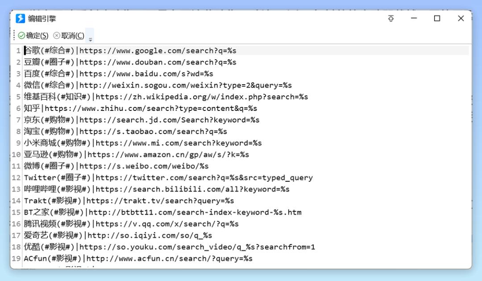Click the 淘宝 s.taobao.com line
The height and width of the screenshot is (281, 482).
(126, 131)
